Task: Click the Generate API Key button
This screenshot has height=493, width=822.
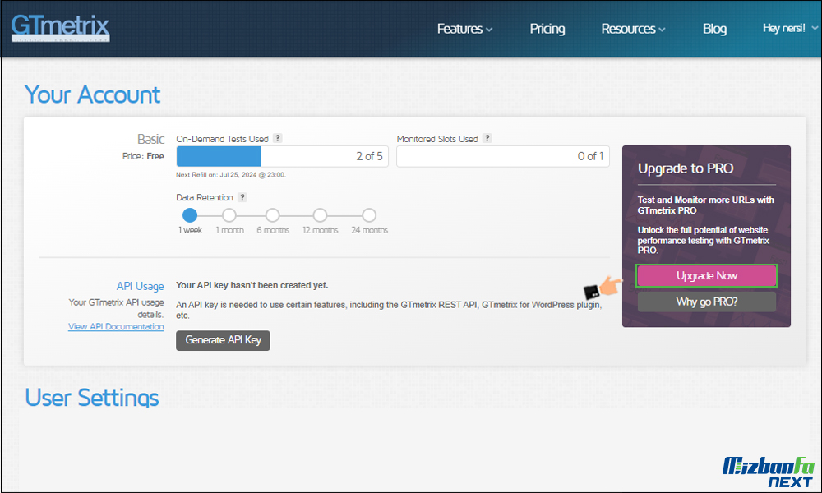Action: pos(223,340)
